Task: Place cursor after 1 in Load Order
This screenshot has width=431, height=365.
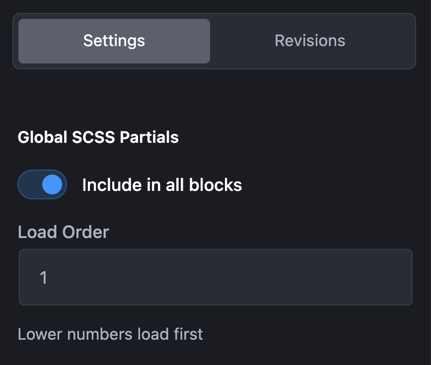Action: 49,278
